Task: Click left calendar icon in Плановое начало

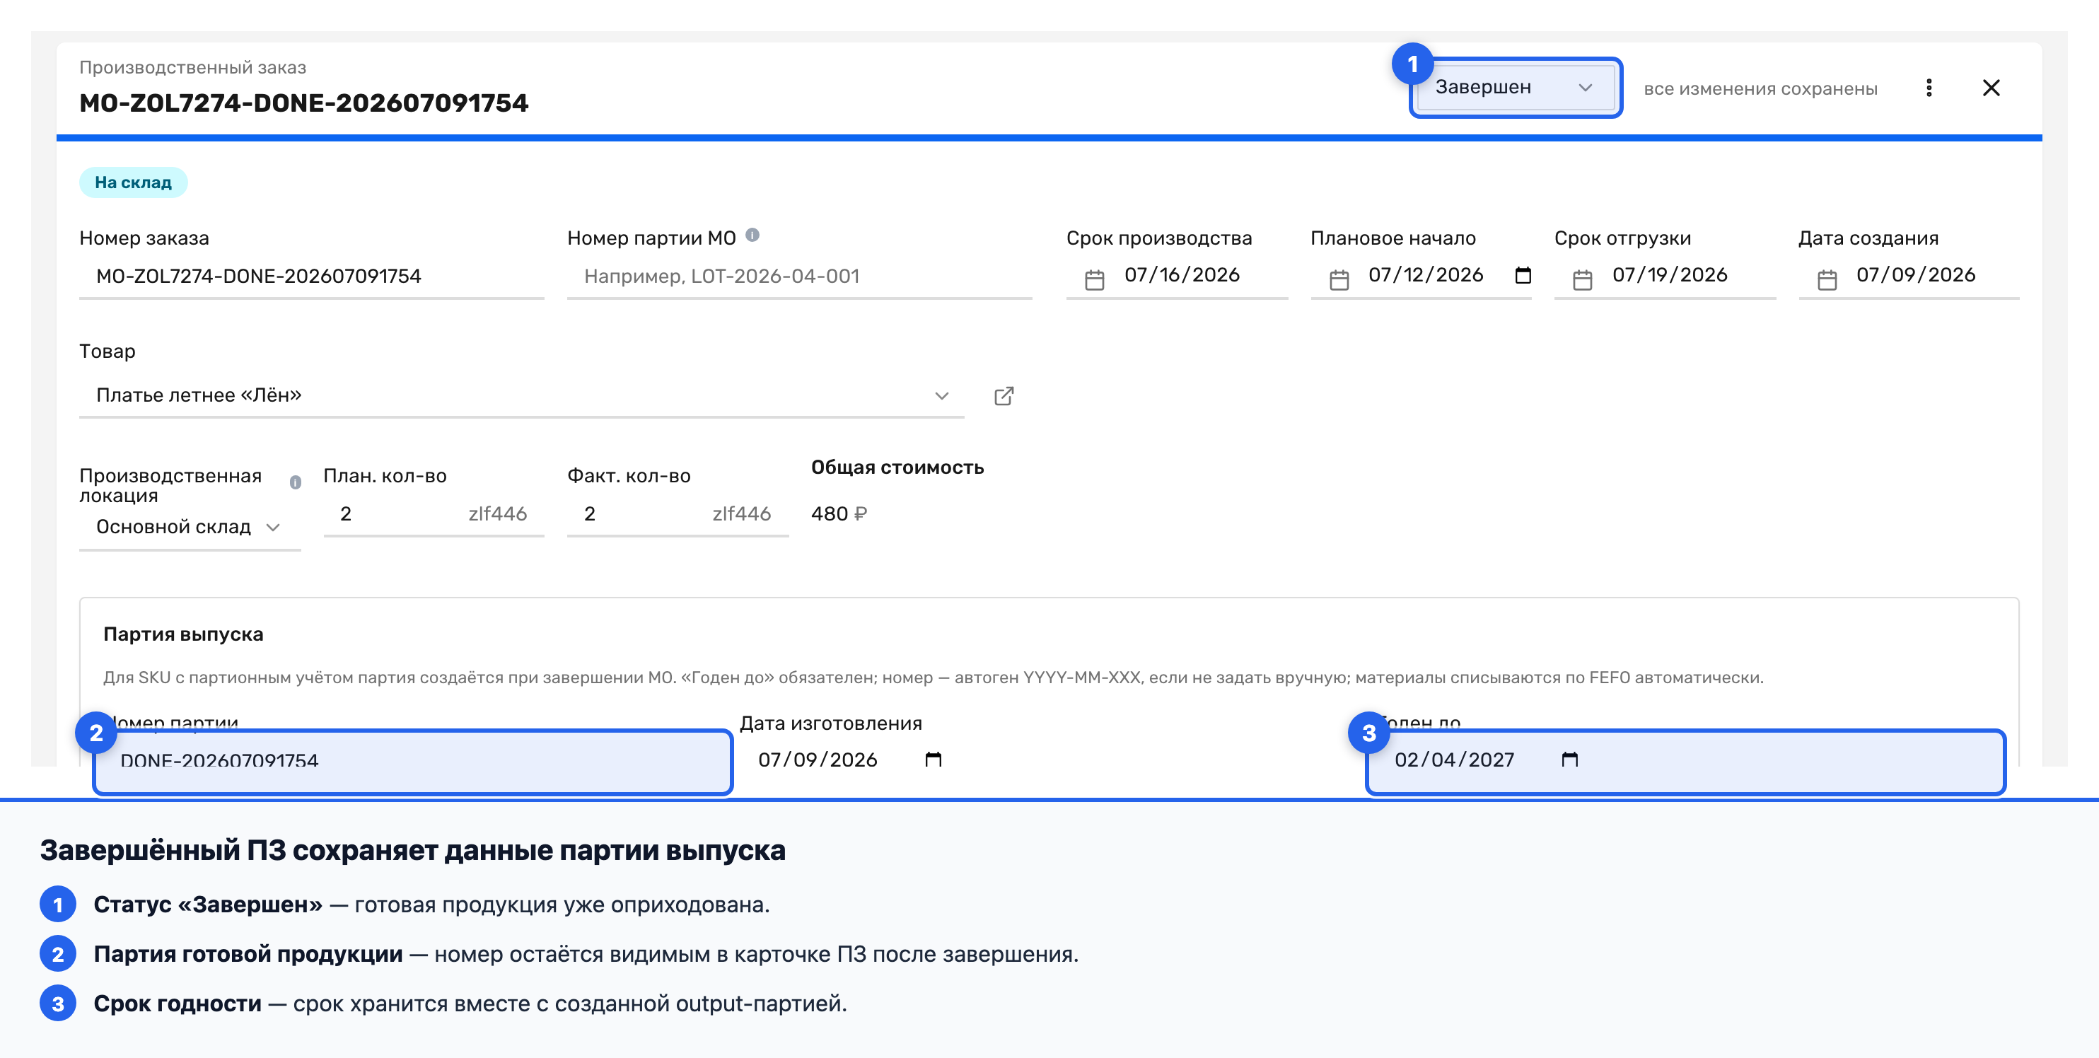Action: pos(1339,279)
